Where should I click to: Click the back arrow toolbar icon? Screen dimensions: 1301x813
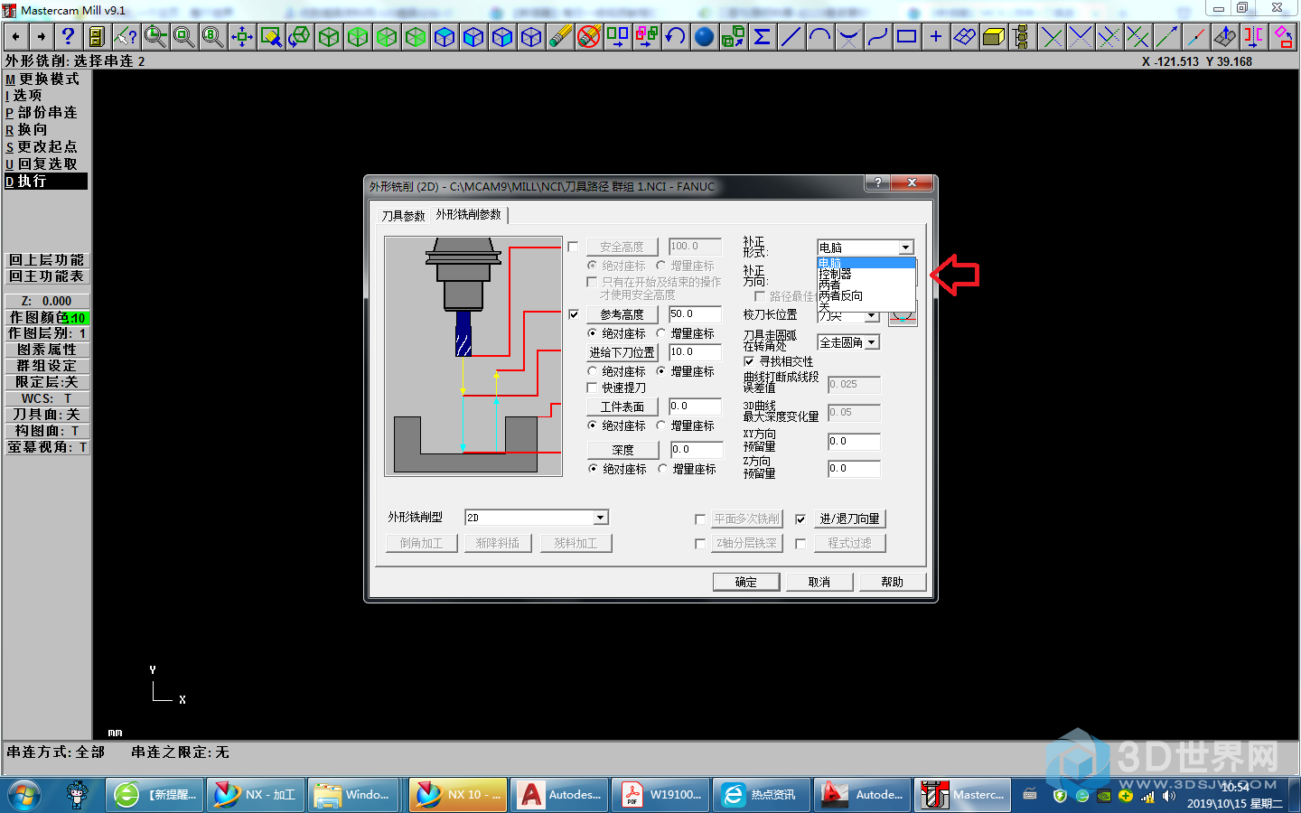[x=15, y=37]
